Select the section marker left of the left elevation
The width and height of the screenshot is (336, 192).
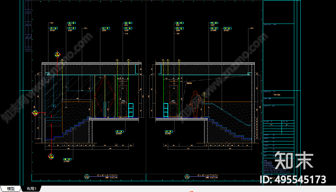click(35, 113)
